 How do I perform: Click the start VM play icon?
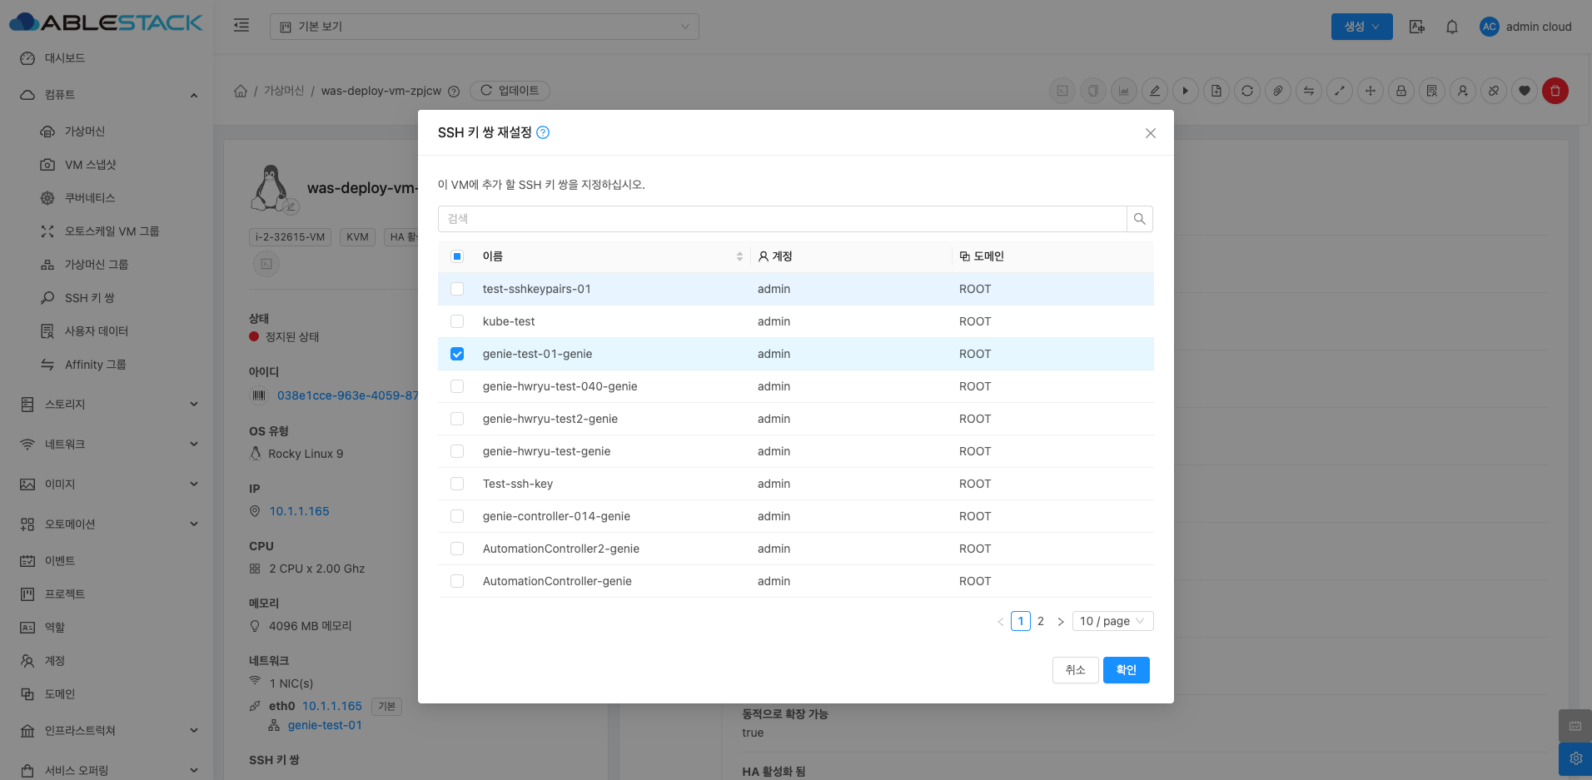click(x=1185, y=91)
